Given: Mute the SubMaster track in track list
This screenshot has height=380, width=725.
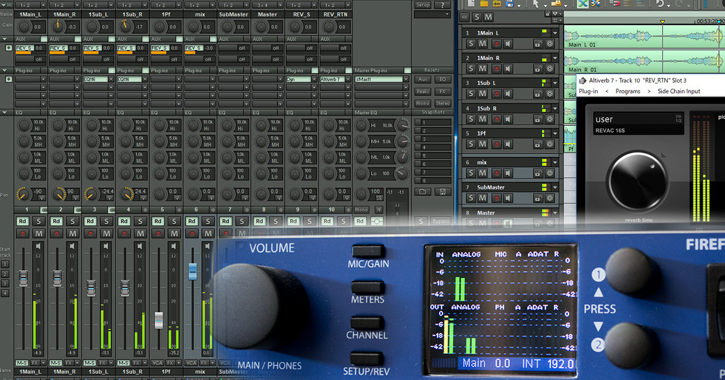Looking at the screenshot, I should [483, 198].
